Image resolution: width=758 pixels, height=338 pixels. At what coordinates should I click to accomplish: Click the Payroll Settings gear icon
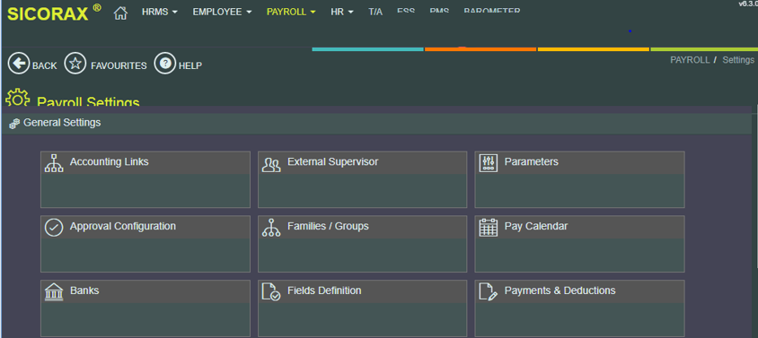click(x=17, y=97)
